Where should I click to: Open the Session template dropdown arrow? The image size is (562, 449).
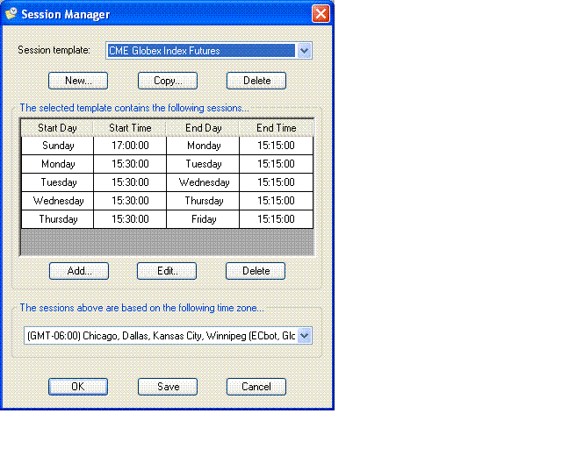coord(305,51)
